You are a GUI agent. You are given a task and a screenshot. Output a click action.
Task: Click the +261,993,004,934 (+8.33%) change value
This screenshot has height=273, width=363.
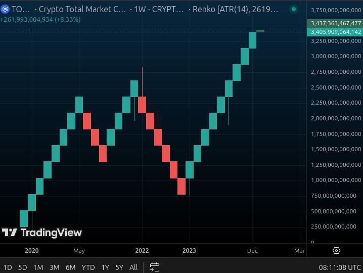tap(40, 19)
